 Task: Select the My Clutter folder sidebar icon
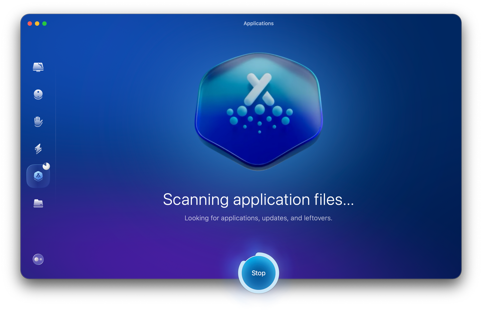click(38, 203)
